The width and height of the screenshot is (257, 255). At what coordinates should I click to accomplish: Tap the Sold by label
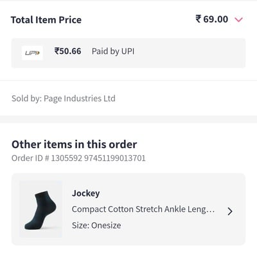coord(26,99)
